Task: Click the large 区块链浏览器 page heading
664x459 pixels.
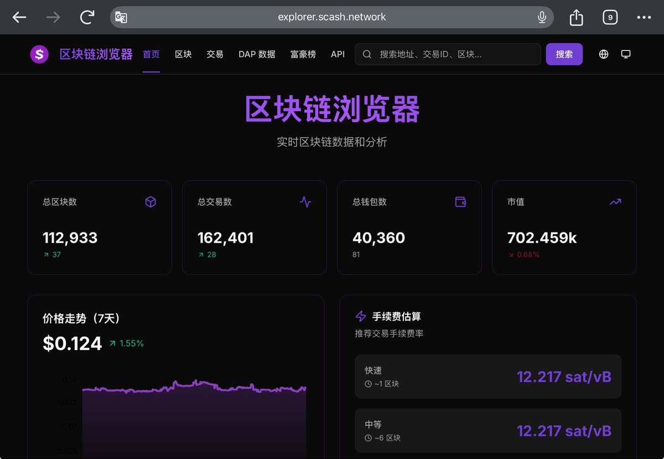Action: coord(332,109)
